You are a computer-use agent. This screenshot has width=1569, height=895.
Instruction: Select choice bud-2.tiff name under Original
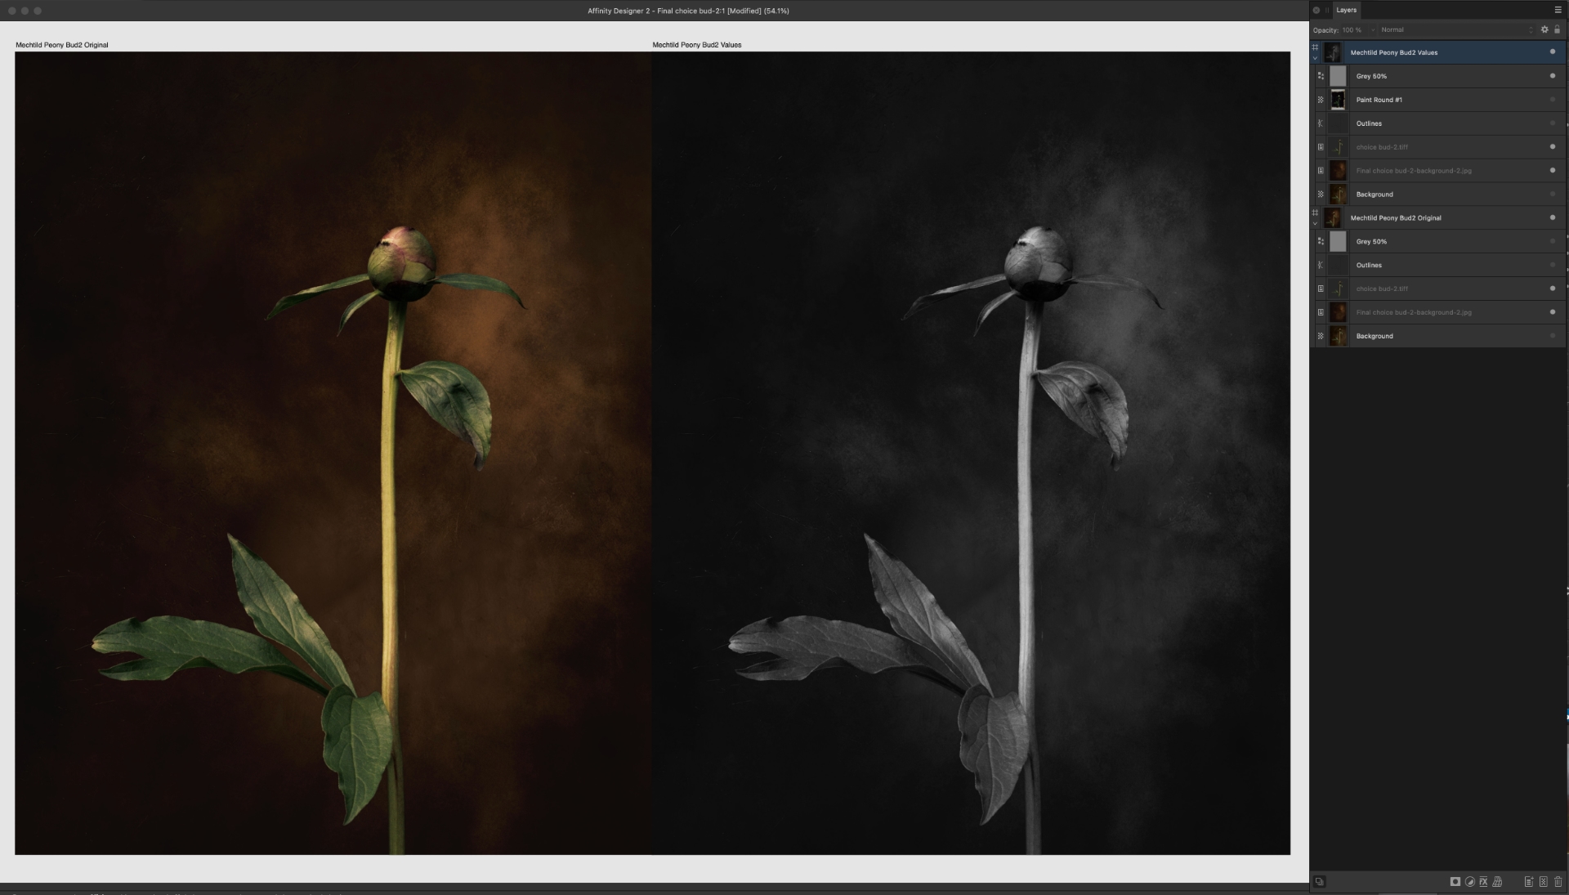(1382, 289)
